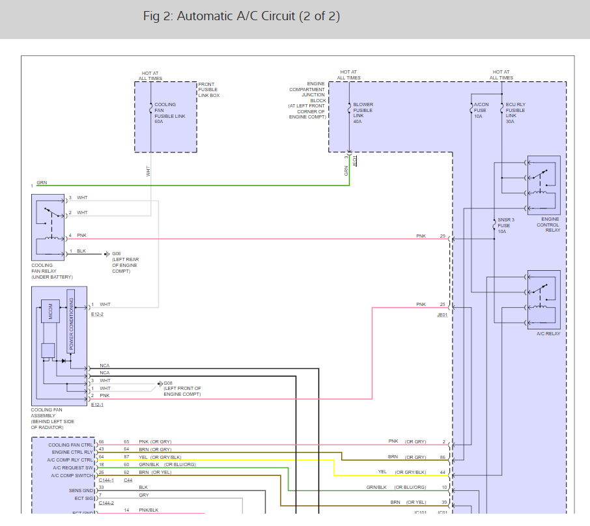Screen dimensions: 590x526
Task: Click the A/CON Fuse 10A symbol
Action: coord(471,109)
